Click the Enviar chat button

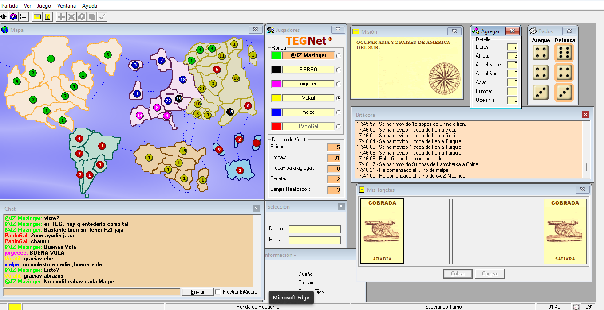point(197,292)
